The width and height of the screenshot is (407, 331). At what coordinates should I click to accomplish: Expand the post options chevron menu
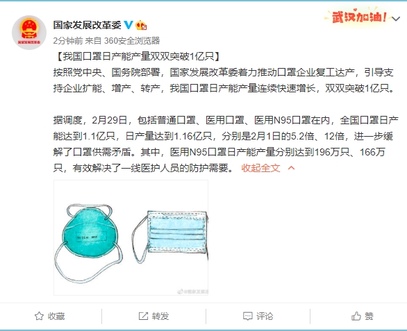point(396,19)
